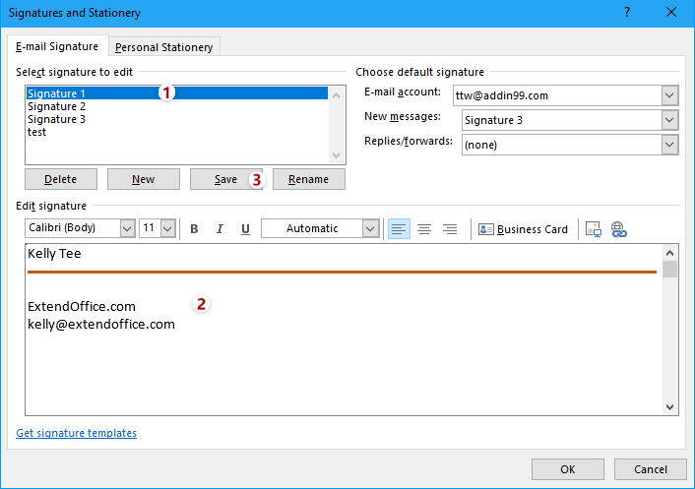Switch to the Personal Stationery tab
Viewport: 695px width, 489px height.
163,47
